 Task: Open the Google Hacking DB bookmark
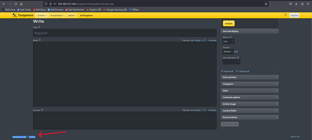[115, 10]
